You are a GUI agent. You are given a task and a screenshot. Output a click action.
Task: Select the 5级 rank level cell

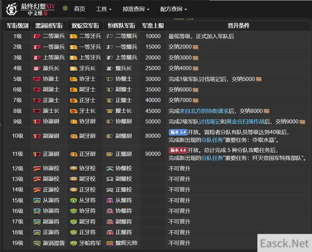pos(17,79)
